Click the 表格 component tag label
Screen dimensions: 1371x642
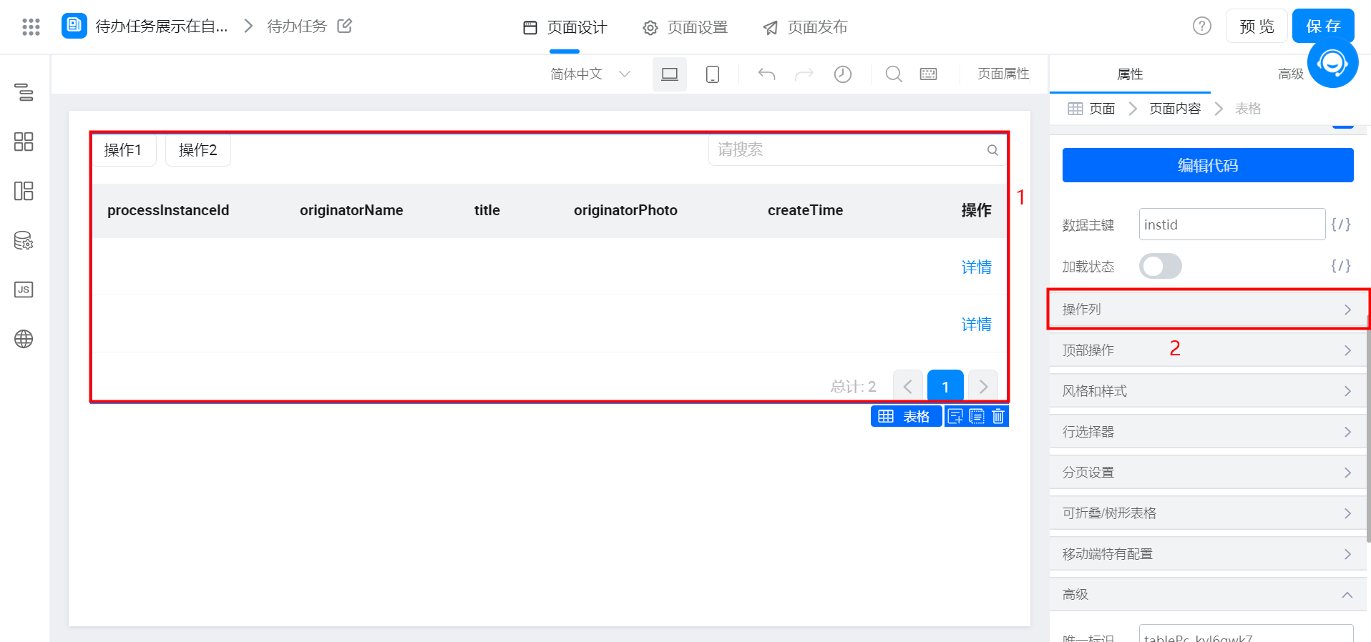pos(906,416)
